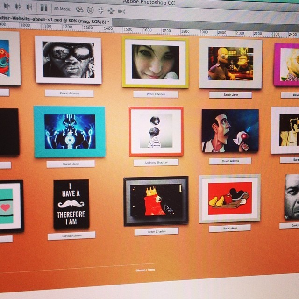Viewport: 299px width, 299px height.
Task: Click the Adobe Photoshop CC window title
Action: click(x=149, y=2)
